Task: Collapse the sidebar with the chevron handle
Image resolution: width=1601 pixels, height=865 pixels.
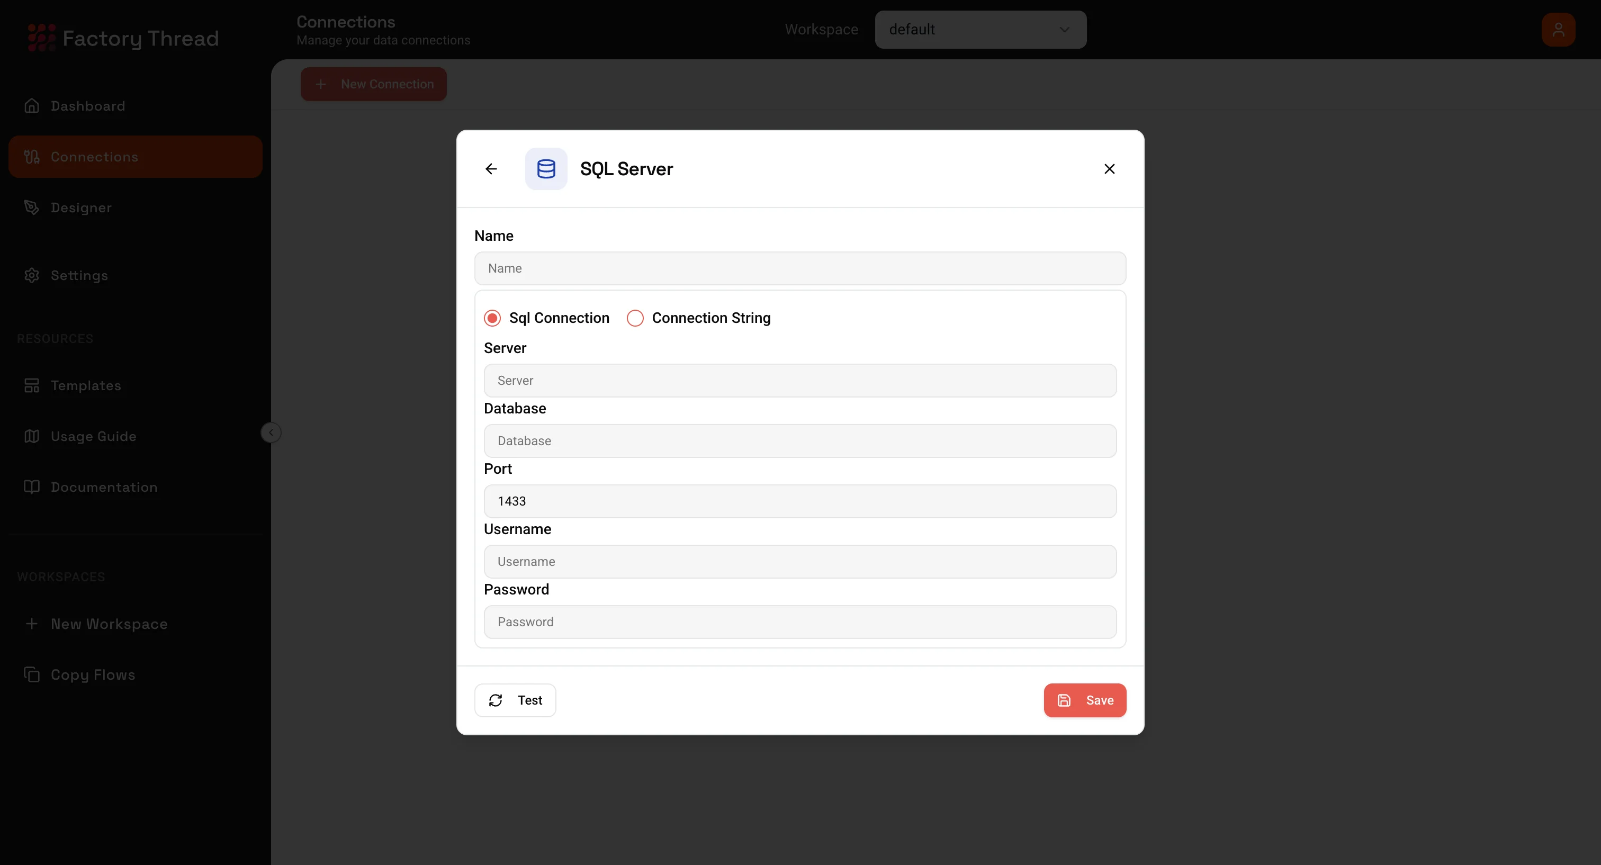Action: [x=271, y=432]
